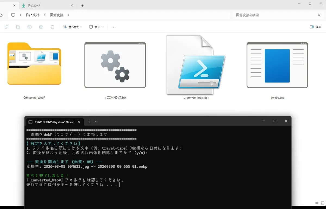Select the 1_ここへドロップ.bat file
Screen dimensions: 326x209
[115, 65]
